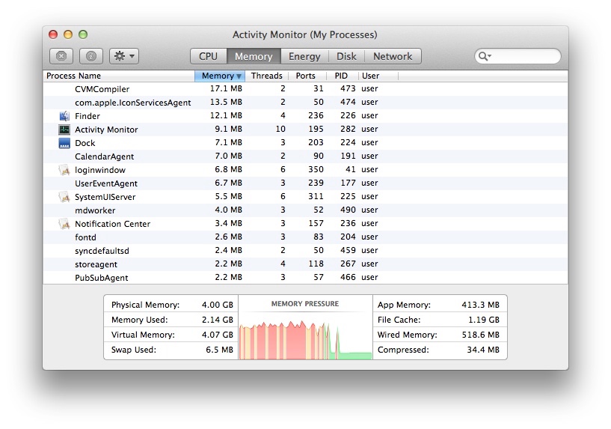Select the loginwindow process name

point(100,170)
